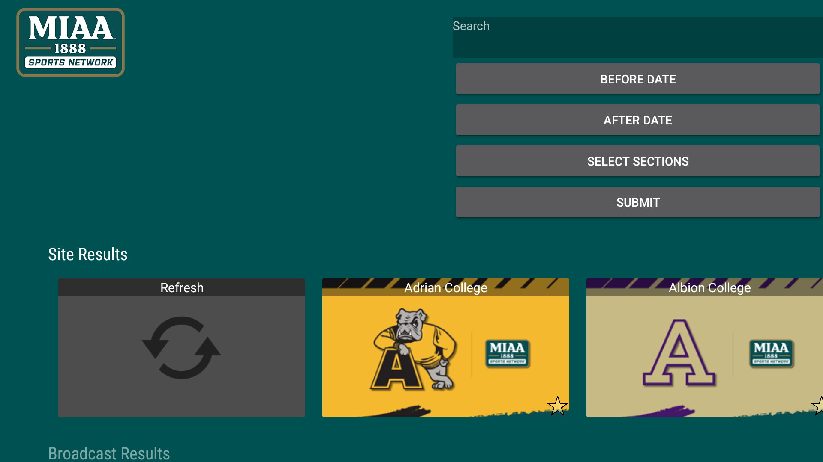Open the Adrian College result thumbnail
This screenshot has width=823, height=462.
(446, 348)
